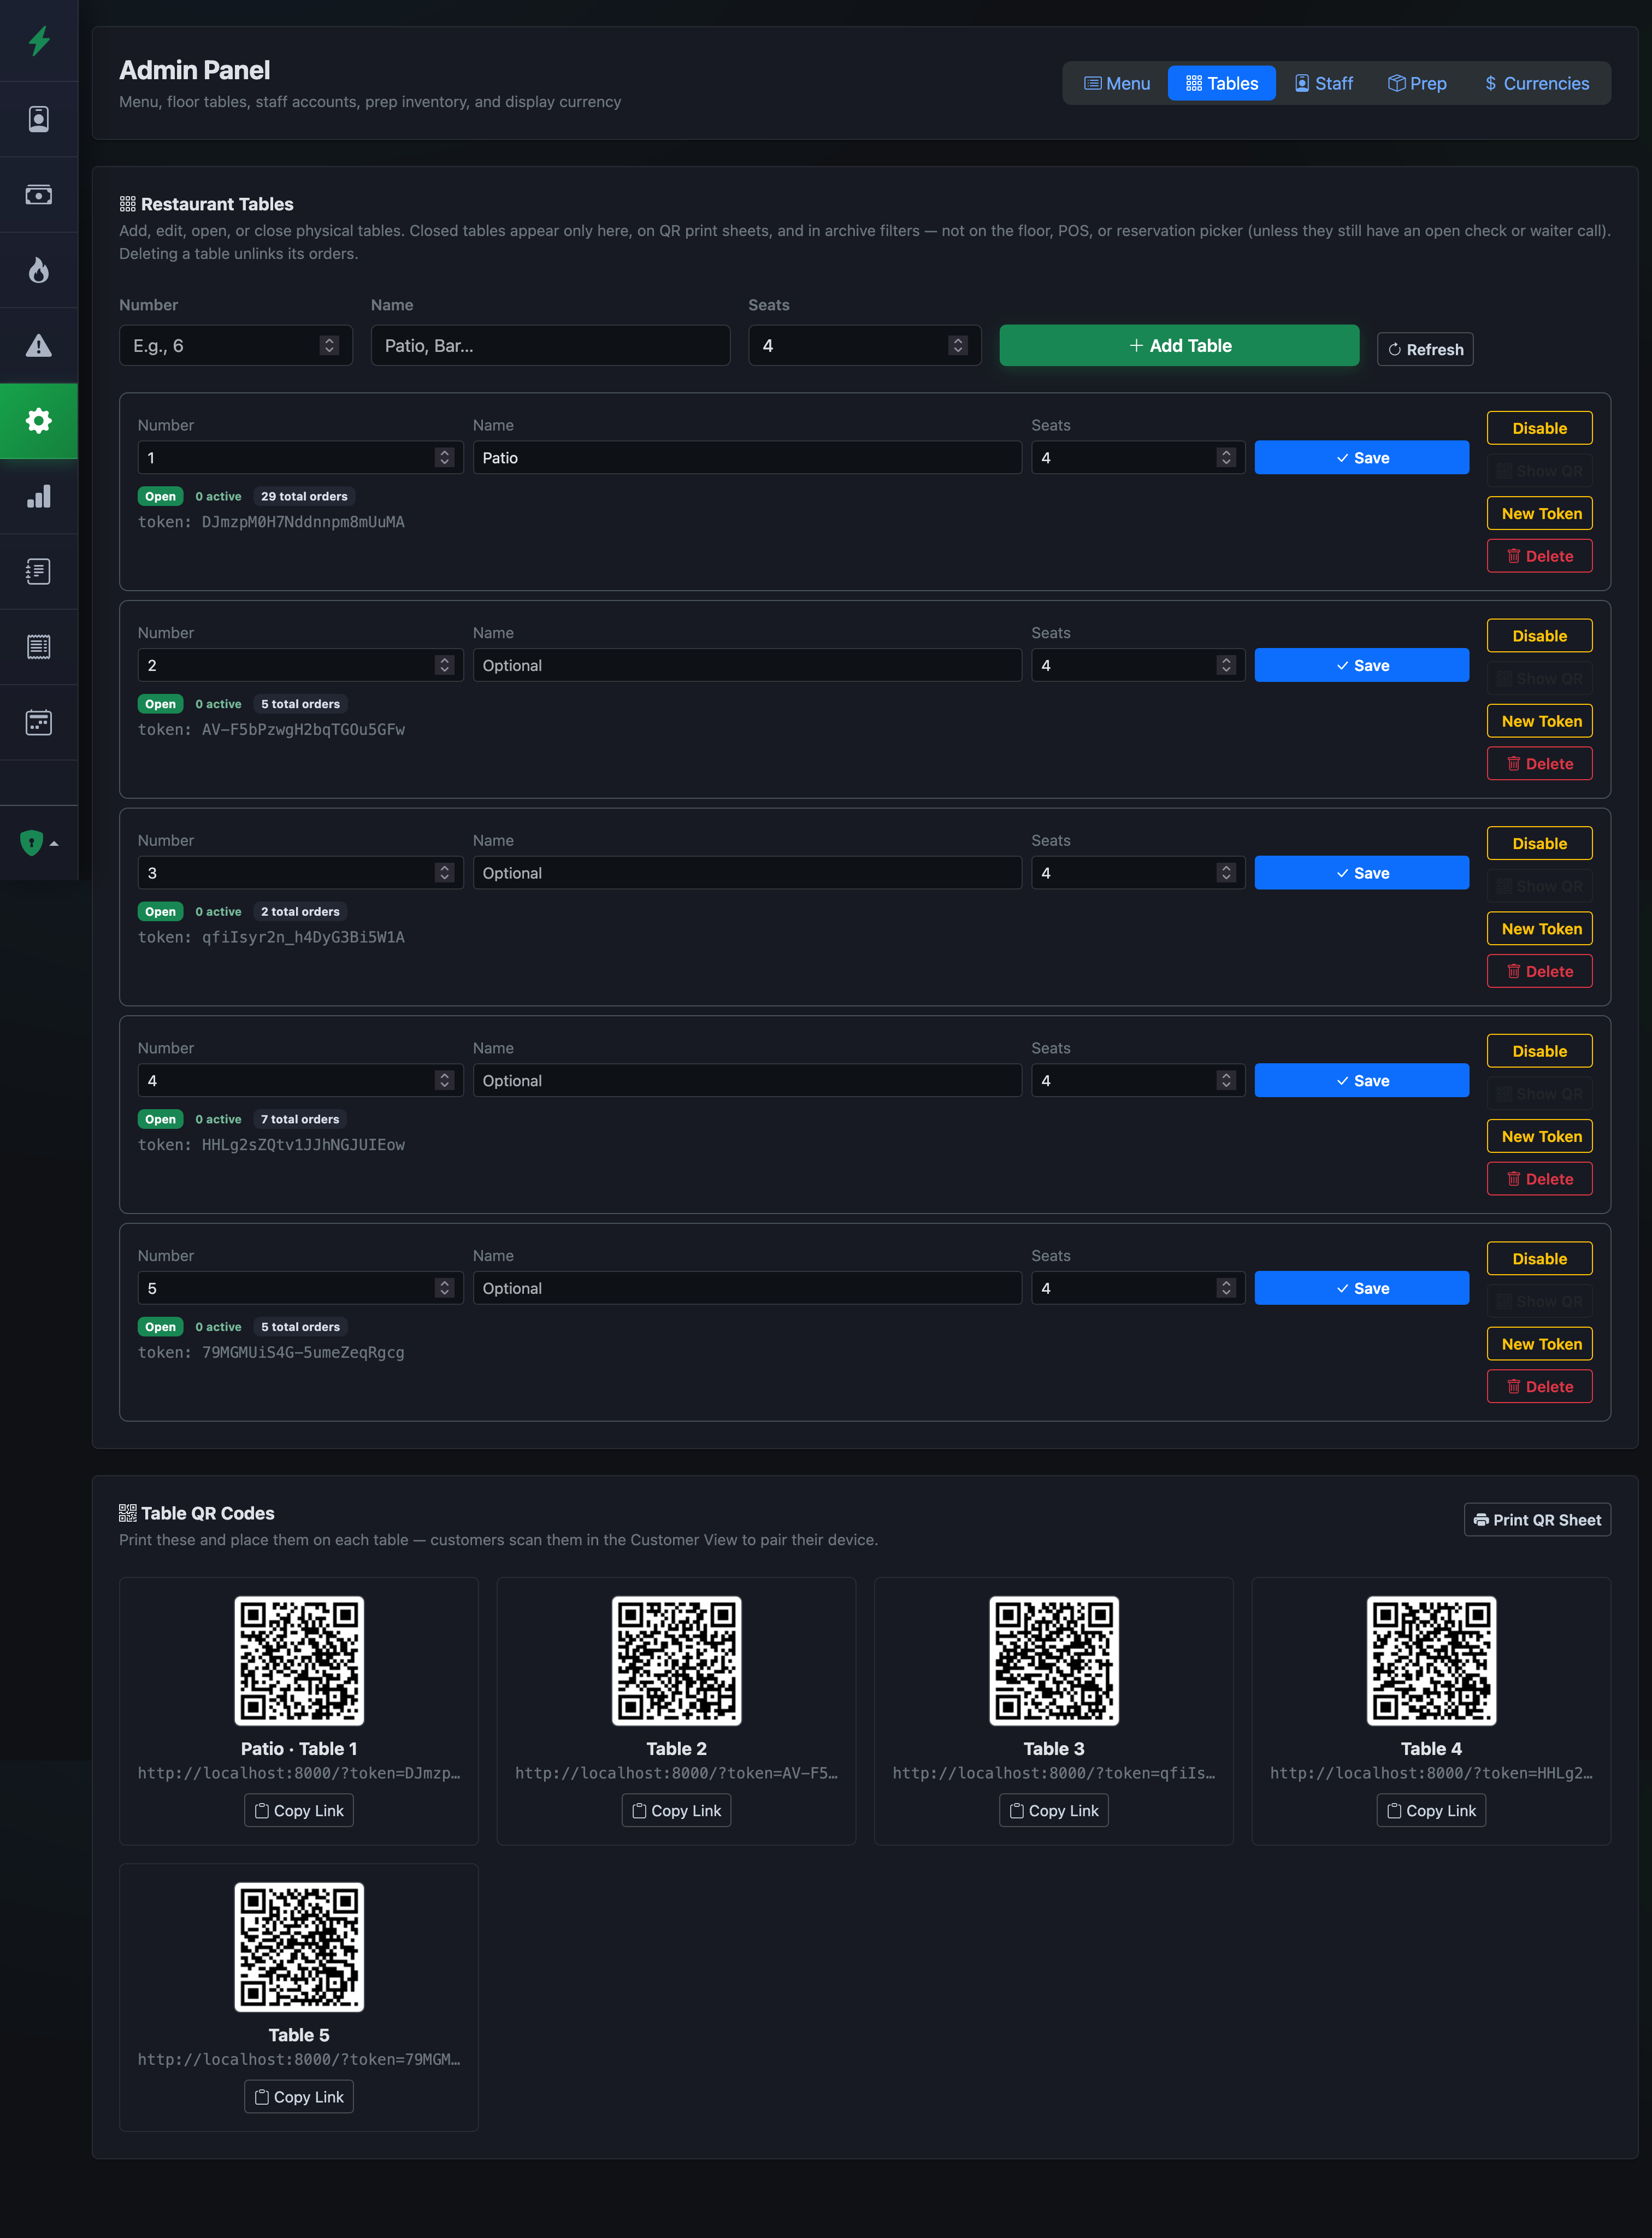
Task: Edit the Patio name field
Action: point(747,458)
